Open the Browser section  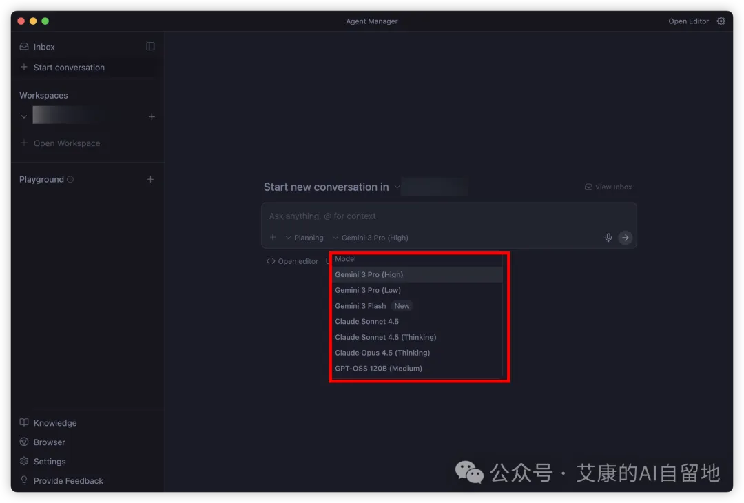pos(50,442)
